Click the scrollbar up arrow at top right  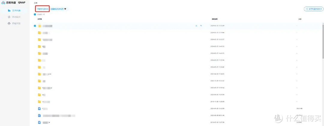(323, 23)
